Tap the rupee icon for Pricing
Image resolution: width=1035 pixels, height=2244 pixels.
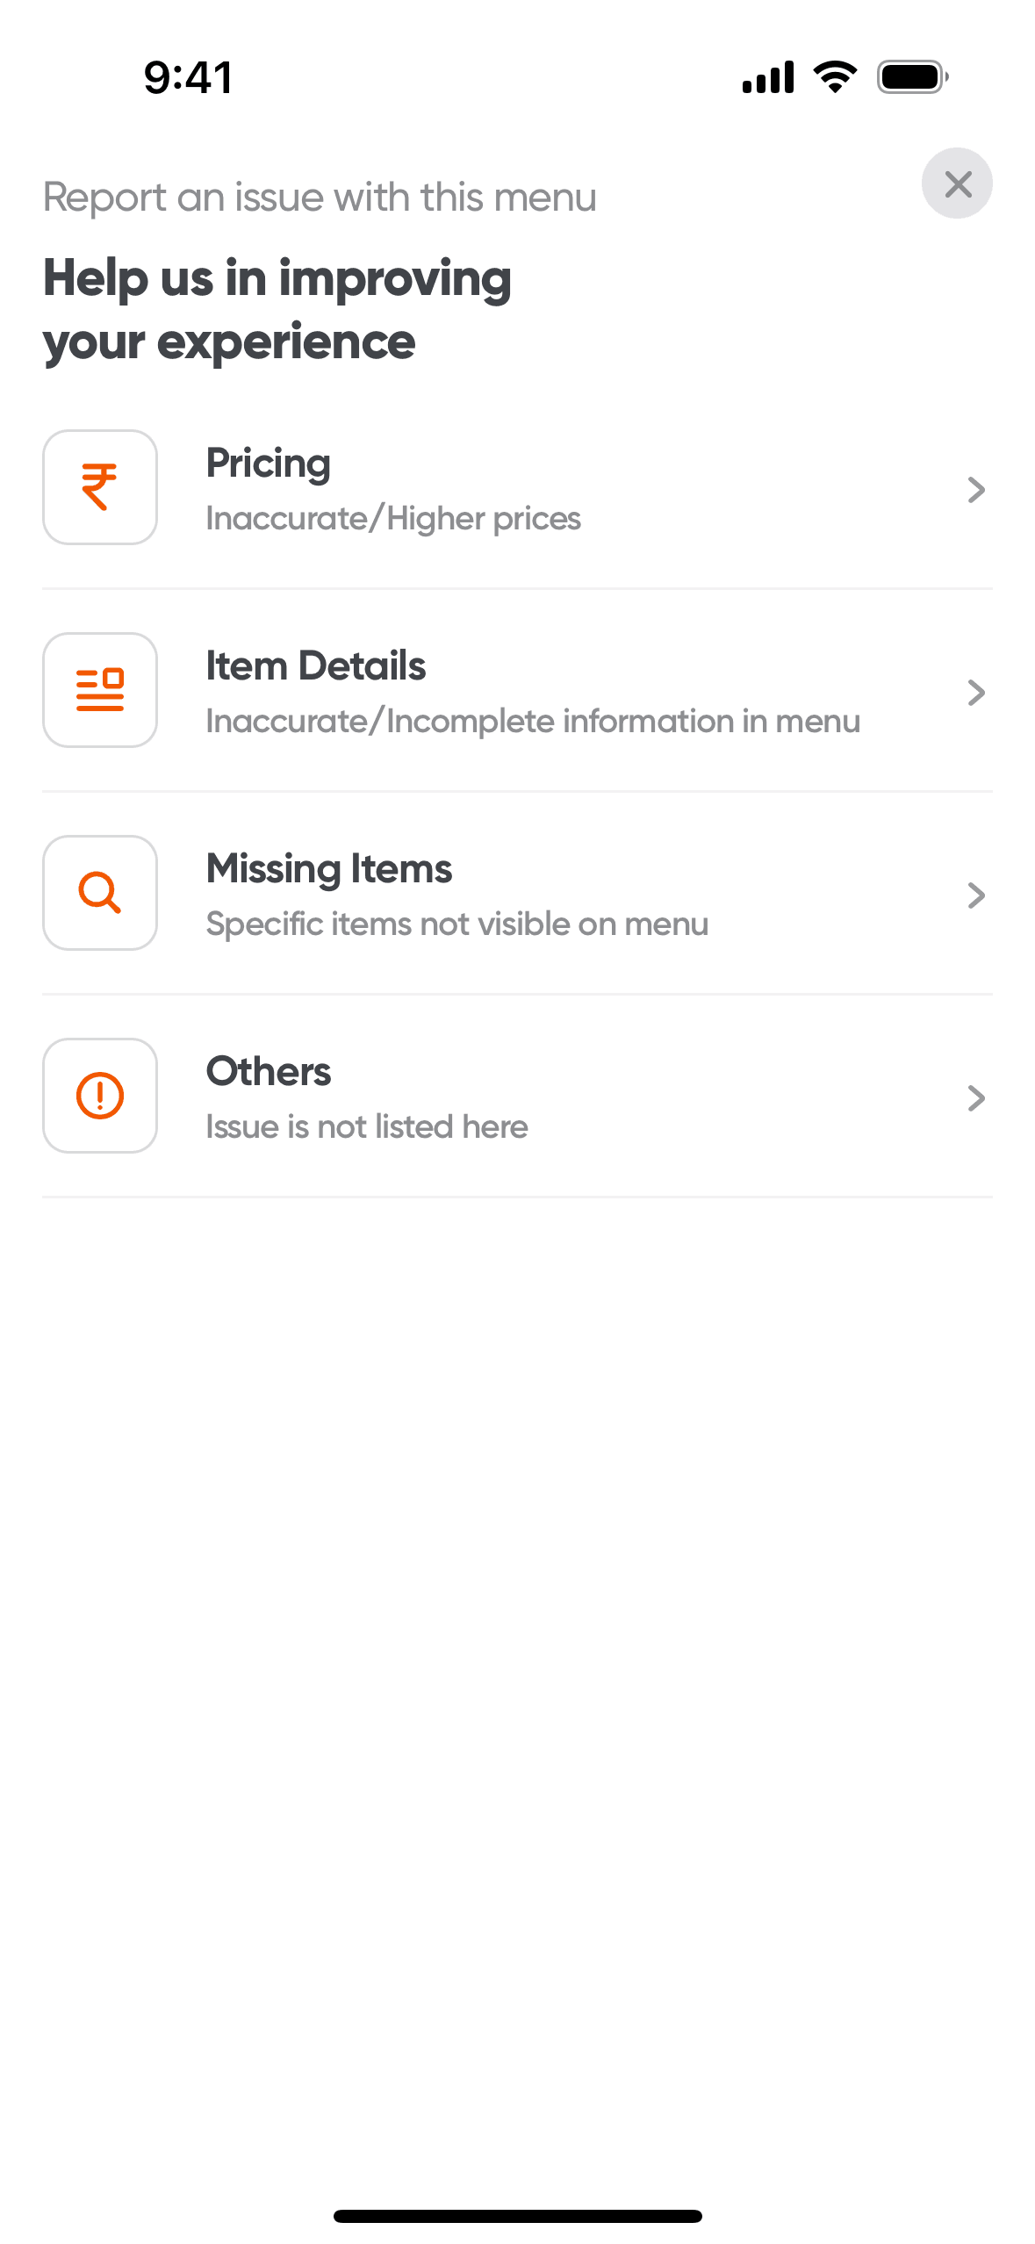[100, 487]
